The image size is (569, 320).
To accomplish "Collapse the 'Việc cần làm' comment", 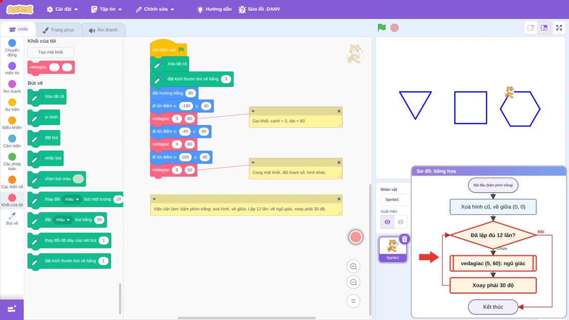I will coord(154,199).
